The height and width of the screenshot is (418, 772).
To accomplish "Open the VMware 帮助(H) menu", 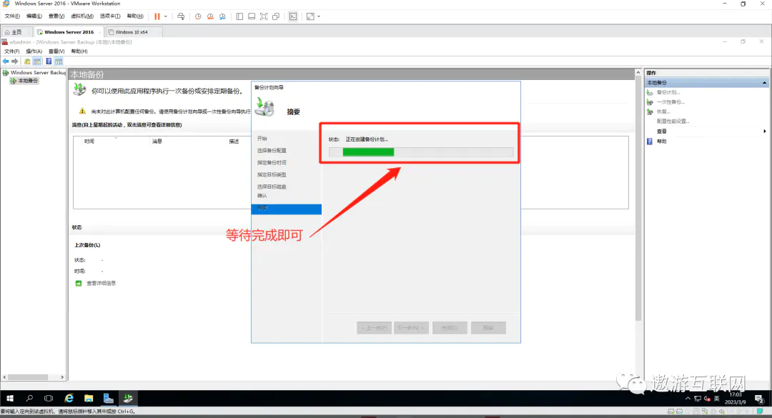I will 135,16.
